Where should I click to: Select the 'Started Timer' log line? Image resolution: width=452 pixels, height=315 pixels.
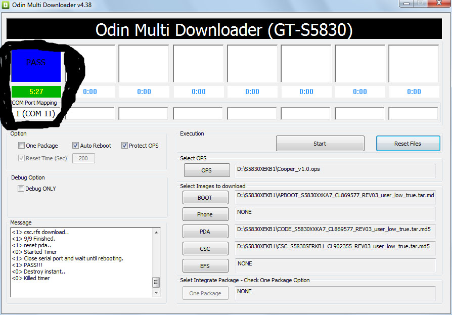point(34,252)
